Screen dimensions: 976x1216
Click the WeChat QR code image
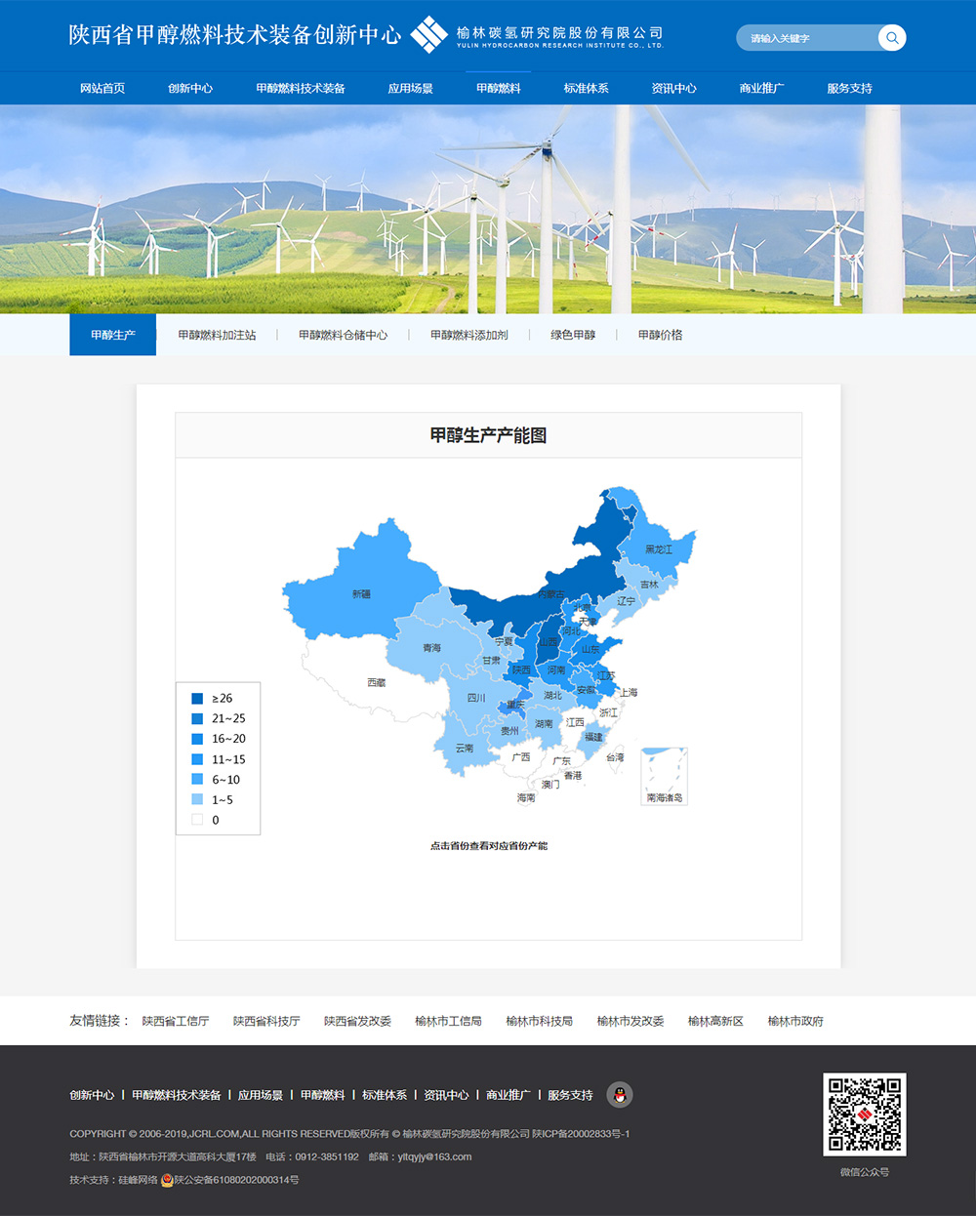coord(864,1115)
